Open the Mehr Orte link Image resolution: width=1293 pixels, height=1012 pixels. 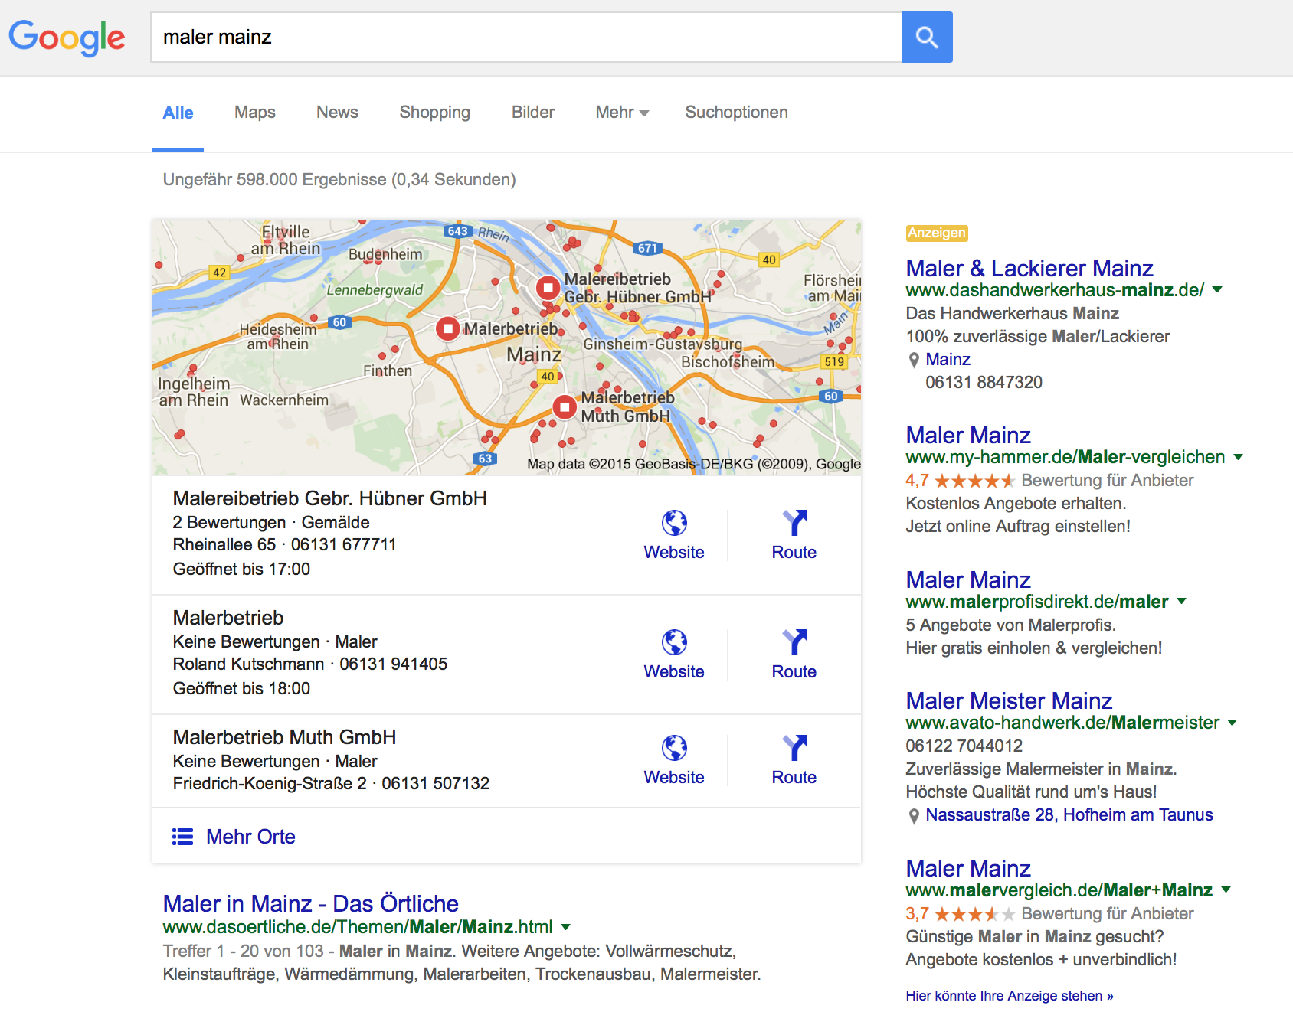250,837
